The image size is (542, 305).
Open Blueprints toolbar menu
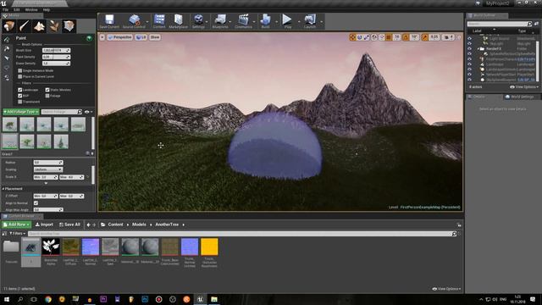[x=220, y=21]
